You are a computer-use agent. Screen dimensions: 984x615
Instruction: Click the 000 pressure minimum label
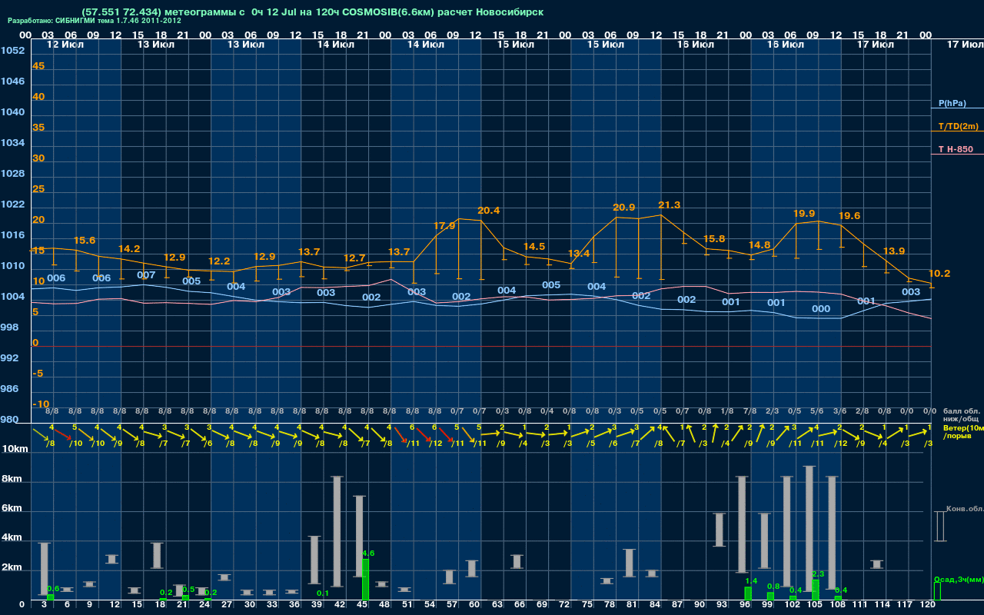click(821, 309)
